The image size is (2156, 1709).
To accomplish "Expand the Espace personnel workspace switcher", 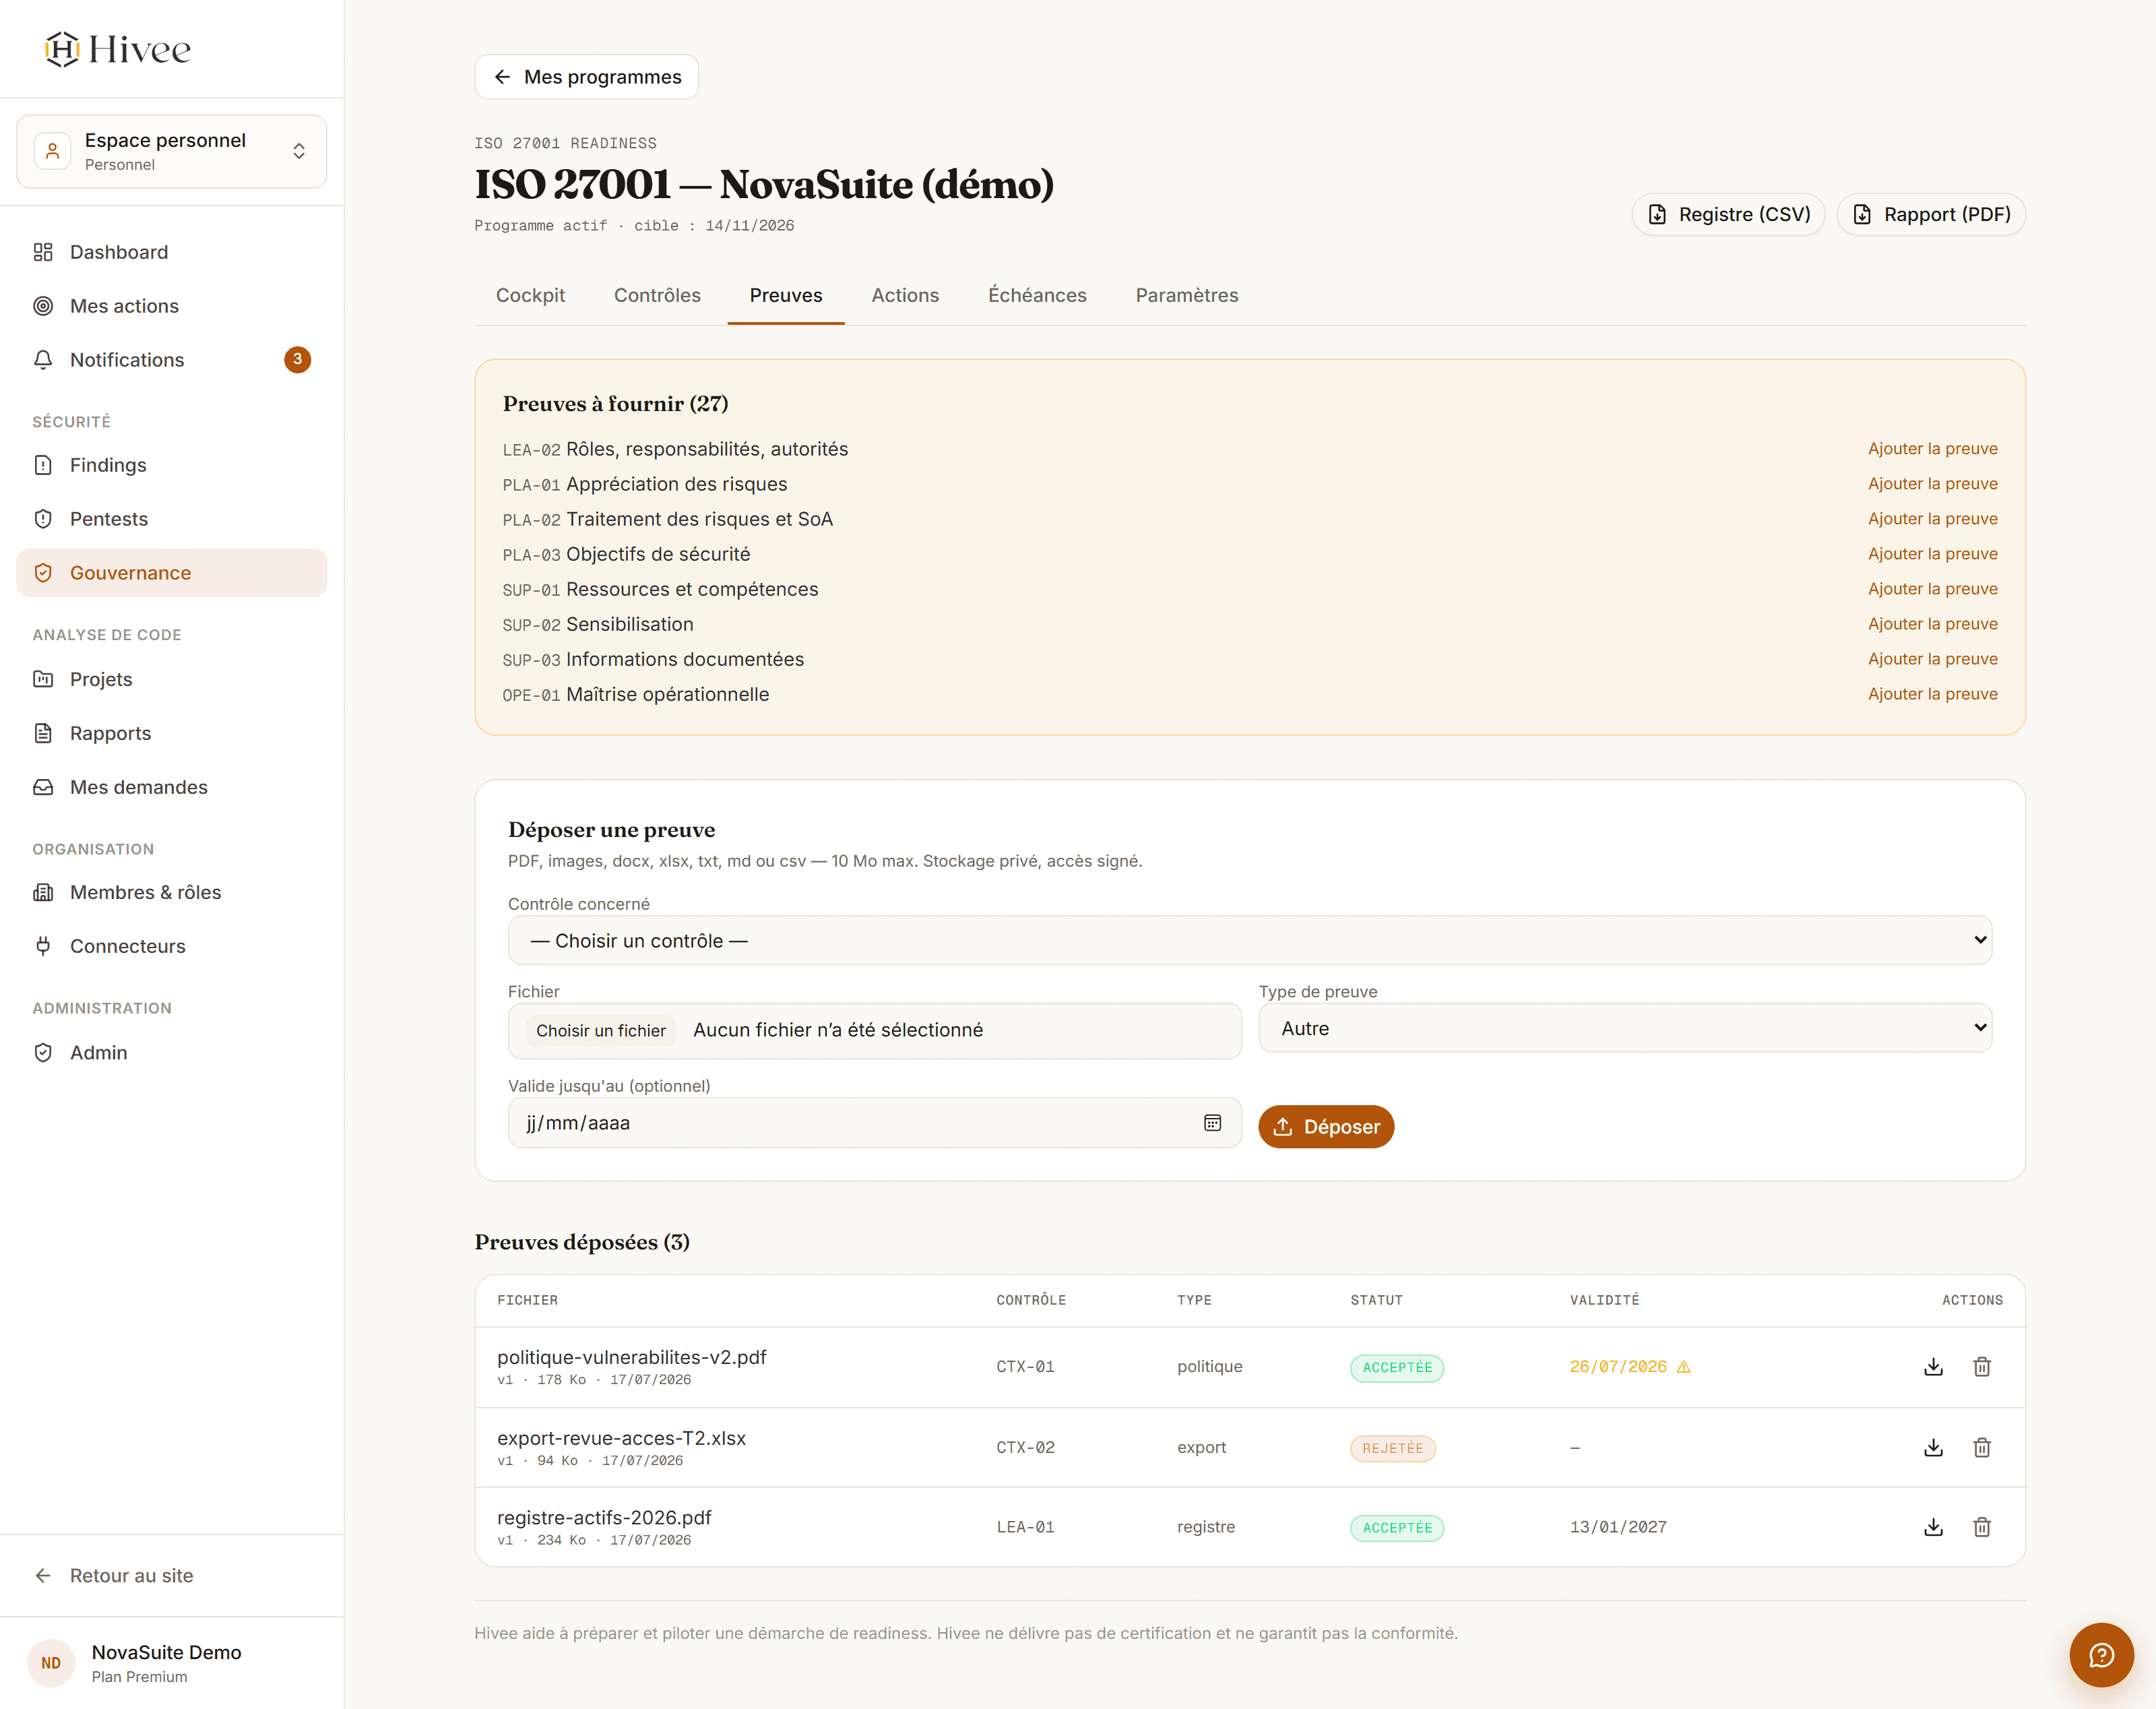I will (171, 151).
